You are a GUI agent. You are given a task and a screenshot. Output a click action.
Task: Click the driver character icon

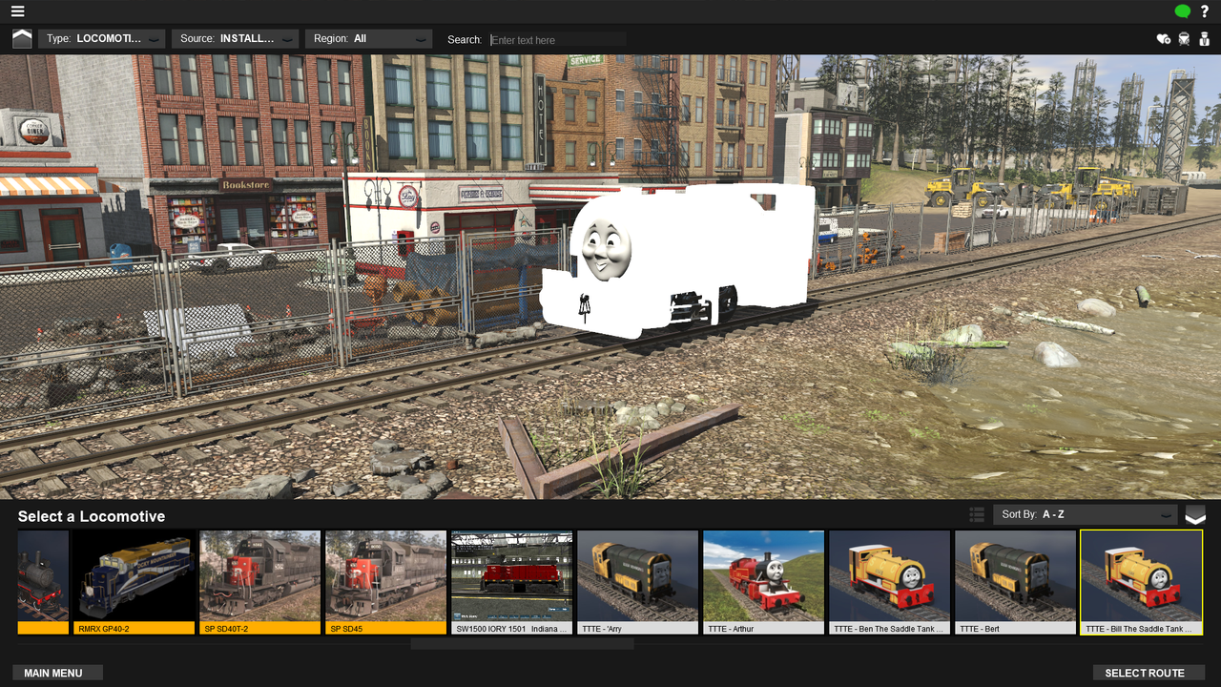click(x=1205, y=39)
